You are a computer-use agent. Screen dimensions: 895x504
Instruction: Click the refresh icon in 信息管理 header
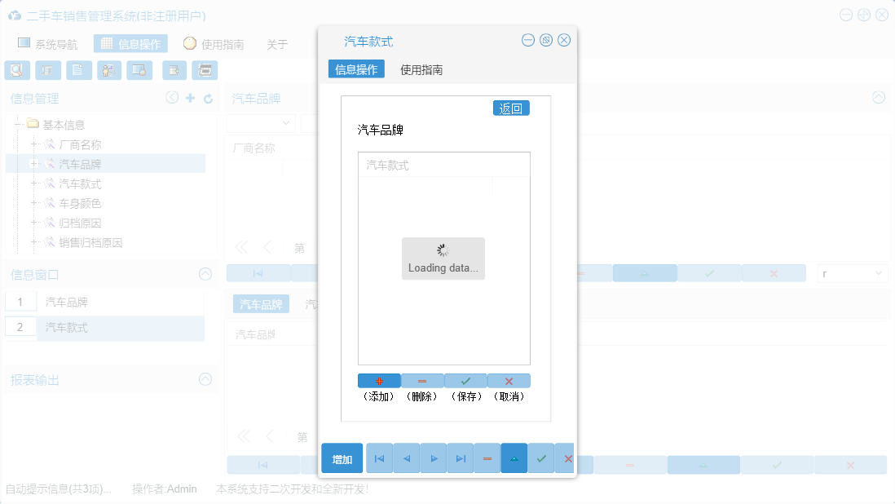209,97
